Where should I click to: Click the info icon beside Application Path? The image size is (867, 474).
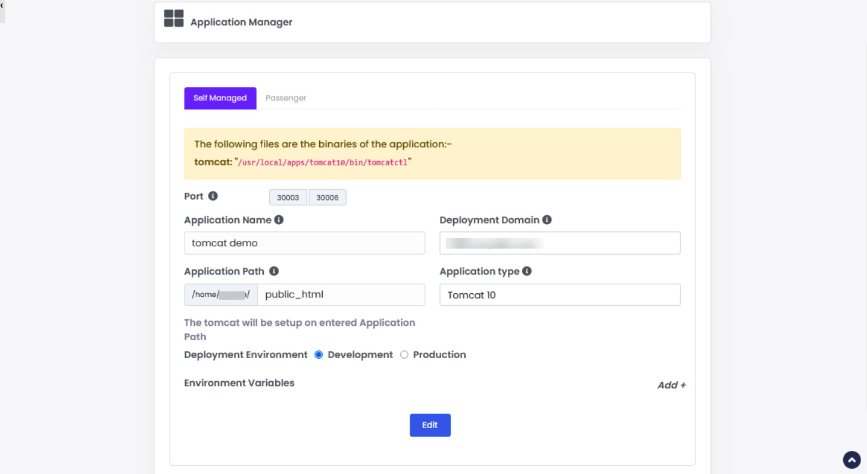coord(274,271)
